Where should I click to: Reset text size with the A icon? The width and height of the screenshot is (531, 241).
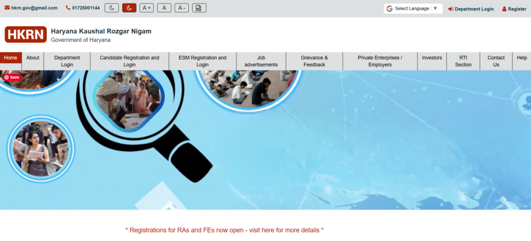164,8
